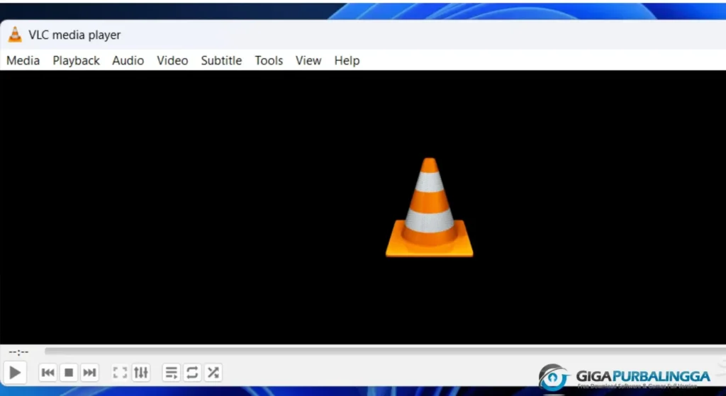This screenshot has width=726, height=396.
Task: Toggle loop repeat mode
Action: click(192, 373)
